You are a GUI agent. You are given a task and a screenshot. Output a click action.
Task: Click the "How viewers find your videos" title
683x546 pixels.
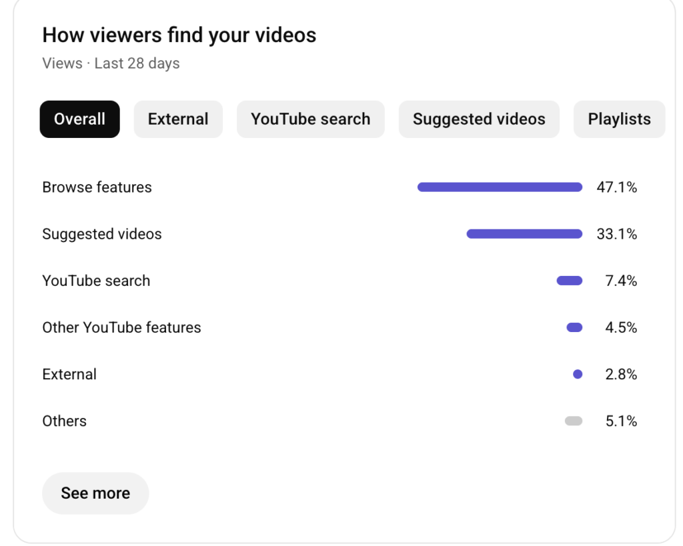coord(179,35)
